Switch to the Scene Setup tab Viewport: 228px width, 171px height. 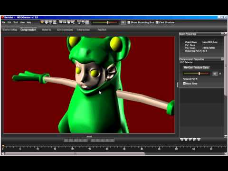click(x=10, y=30)
